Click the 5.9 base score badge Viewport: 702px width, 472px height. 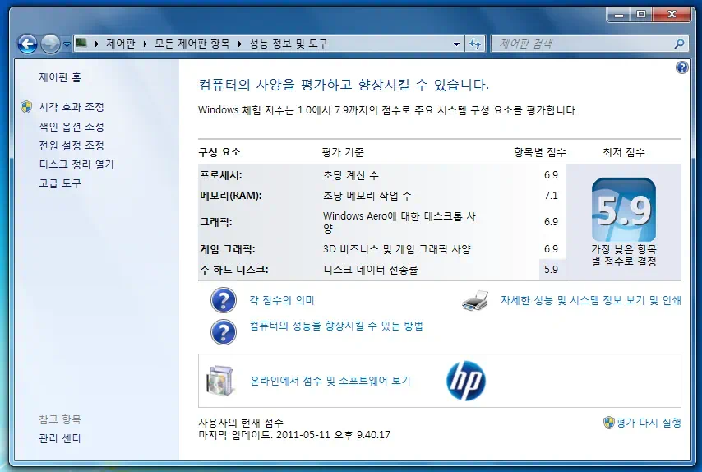click(624, 210)
